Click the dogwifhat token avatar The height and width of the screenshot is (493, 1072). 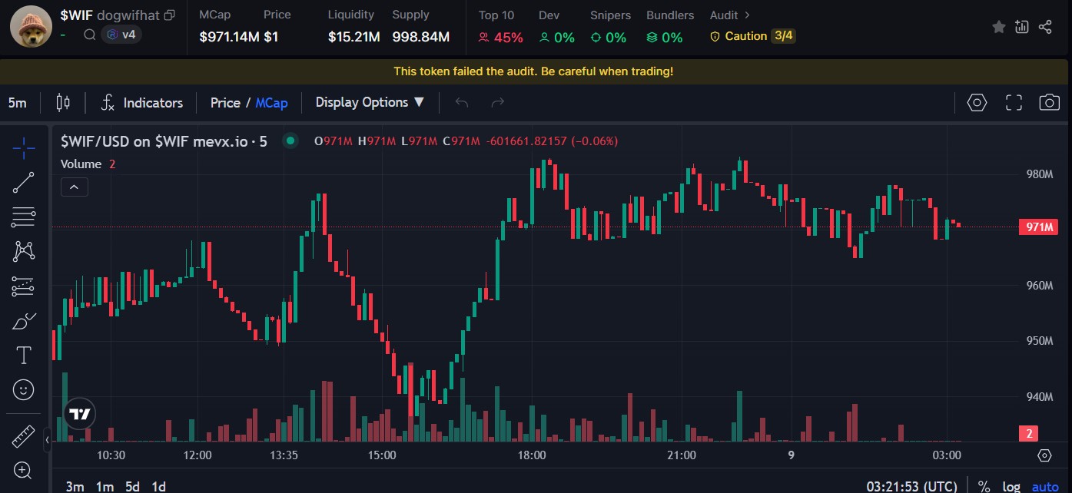pos(31,25)
